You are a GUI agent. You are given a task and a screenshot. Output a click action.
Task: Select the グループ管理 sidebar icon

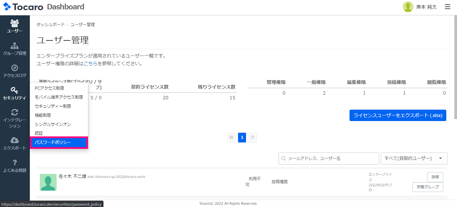pos(15,48)
